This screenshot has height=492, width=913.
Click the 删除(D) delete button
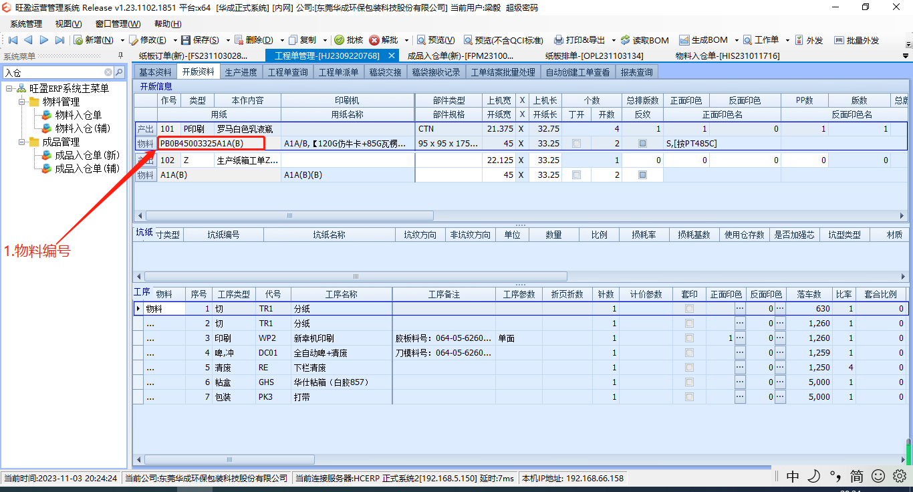[x=254, y=40]
